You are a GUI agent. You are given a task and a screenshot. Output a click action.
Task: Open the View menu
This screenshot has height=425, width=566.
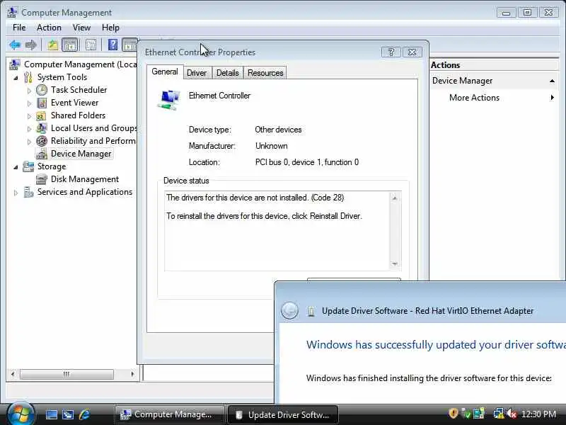point(81,28)
